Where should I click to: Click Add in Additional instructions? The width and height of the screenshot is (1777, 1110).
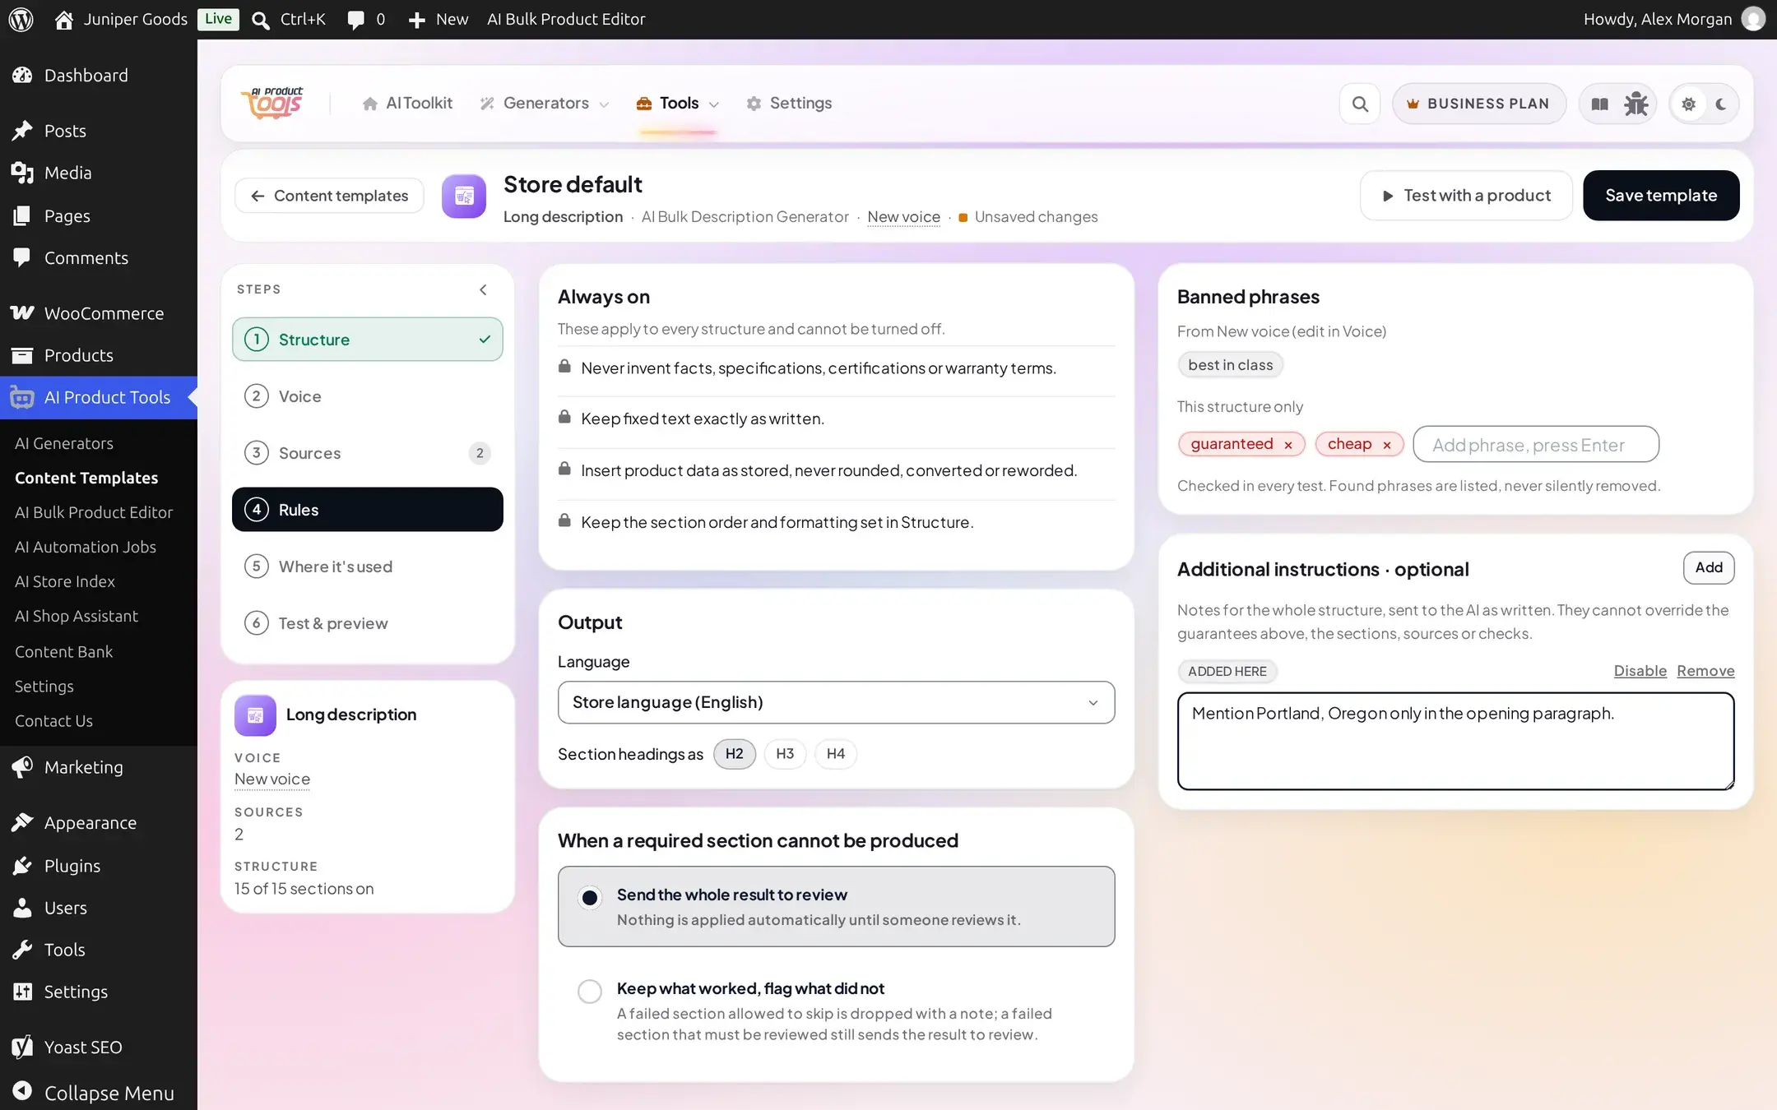(x=1709, y=567)
